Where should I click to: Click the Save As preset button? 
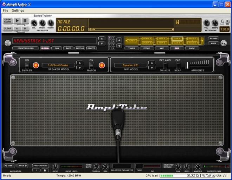(79, 48)
